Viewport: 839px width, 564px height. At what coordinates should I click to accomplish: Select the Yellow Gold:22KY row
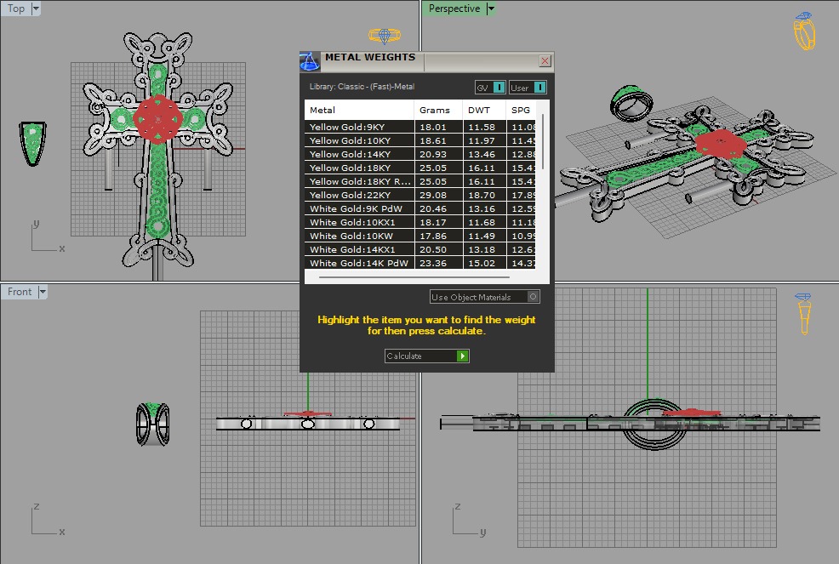point(420,196)
